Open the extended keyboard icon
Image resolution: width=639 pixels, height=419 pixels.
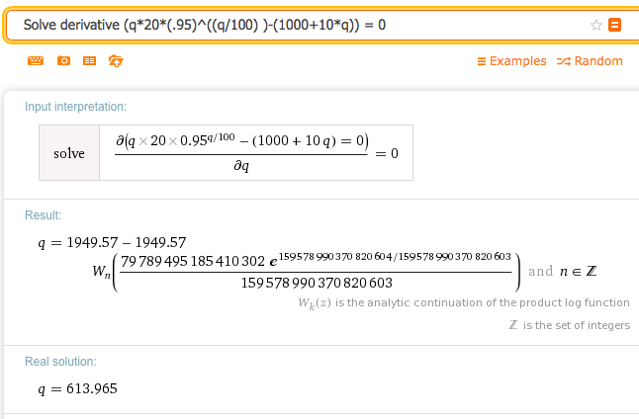[x=36, y=61]
